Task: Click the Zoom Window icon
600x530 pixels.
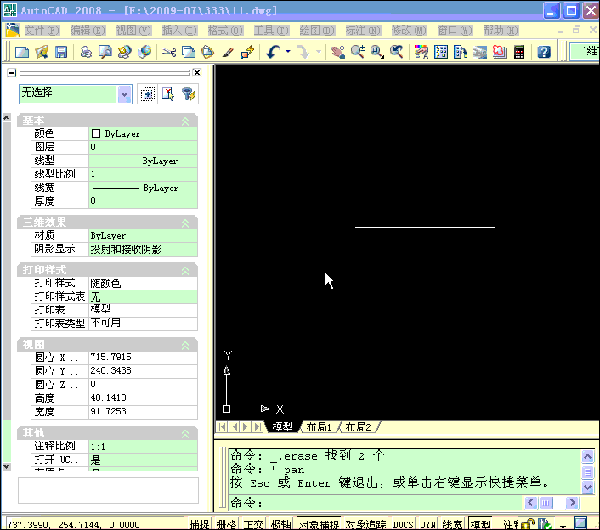Action: pyautogui.click(x=377, y=52)
